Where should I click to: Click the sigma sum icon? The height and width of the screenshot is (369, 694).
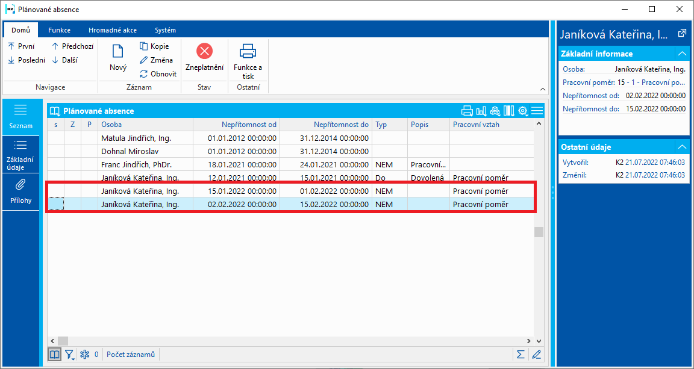[x=520, y=355]
